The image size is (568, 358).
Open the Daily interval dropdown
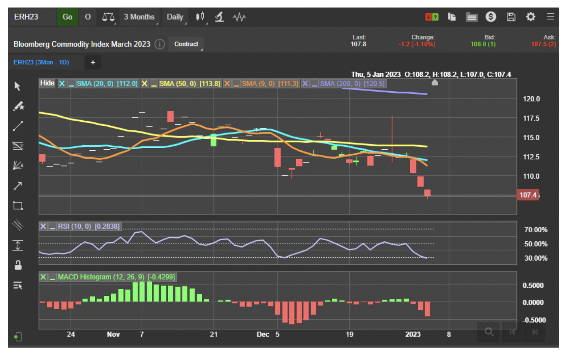tap(175, 17)
